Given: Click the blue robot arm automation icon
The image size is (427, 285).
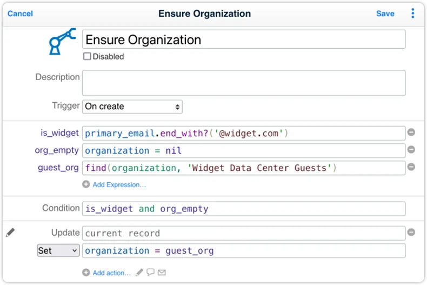Looking at the screenshot, I should pyautogui.click(x=62, y=42).
